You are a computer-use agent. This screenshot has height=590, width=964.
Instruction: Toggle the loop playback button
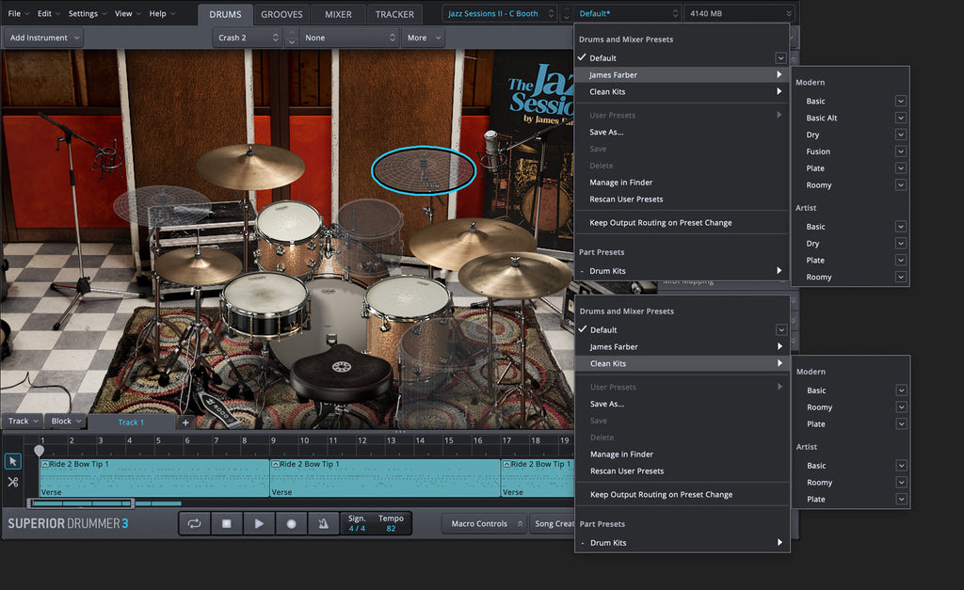pyautogui.click(x=194, y=523)
